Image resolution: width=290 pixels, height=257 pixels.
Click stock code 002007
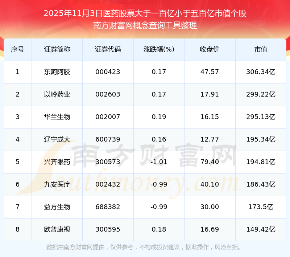108,117
